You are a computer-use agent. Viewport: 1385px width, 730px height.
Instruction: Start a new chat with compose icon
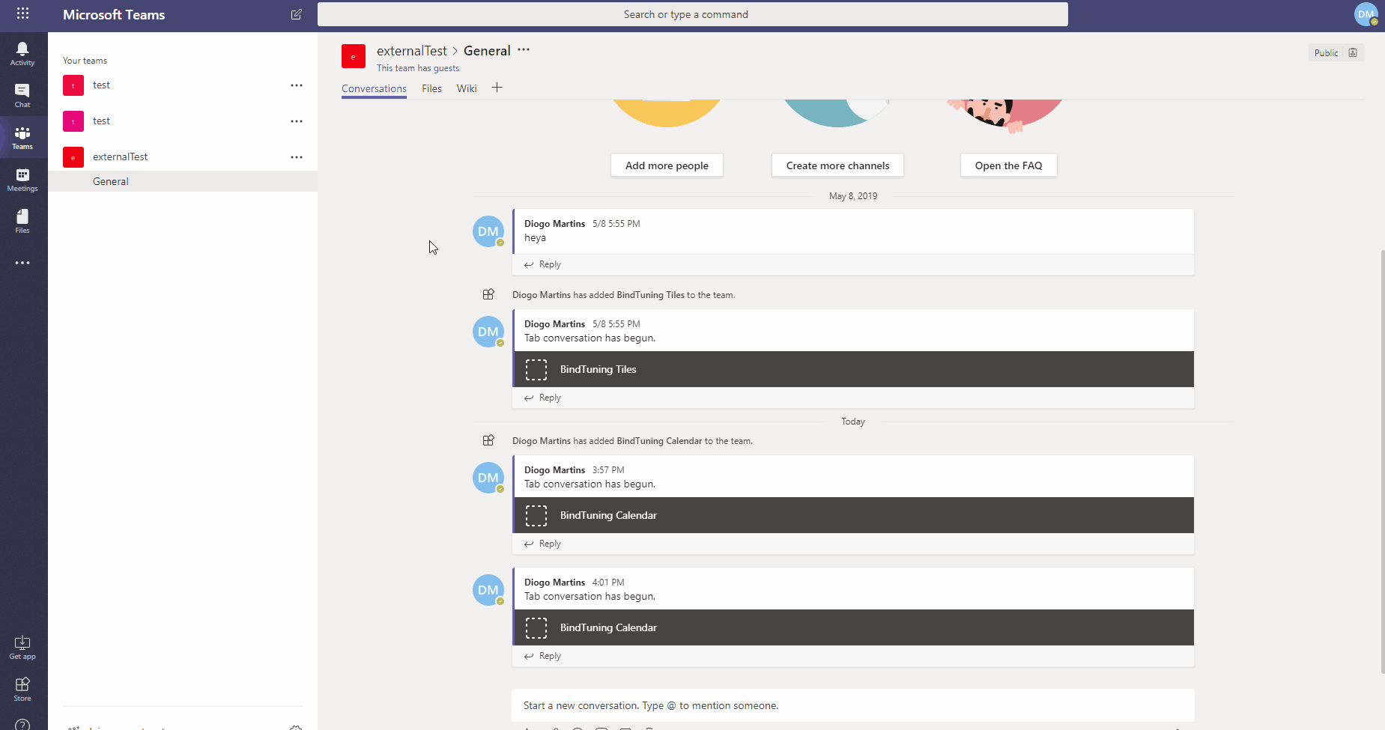297,14
